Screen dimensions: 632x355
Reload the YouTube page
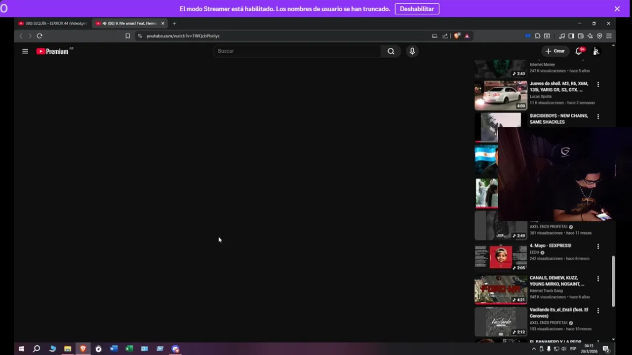(39, 35)
